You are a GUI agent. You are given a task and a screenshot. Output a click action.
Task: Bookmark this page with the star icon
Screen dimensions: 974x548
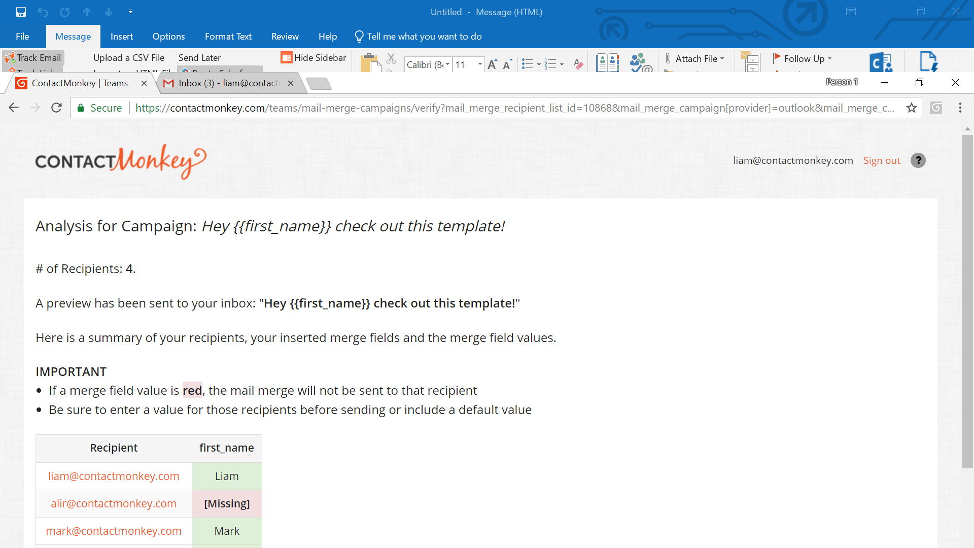(912, 108)
